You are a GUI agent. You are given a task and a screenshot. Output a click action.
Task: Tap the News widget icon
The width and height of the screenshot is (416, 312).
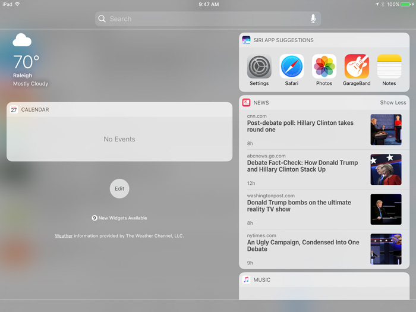coord(247,103)
